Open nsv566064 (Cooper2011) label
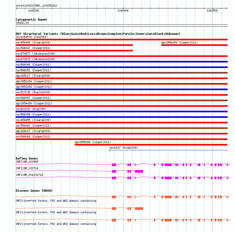This screenshot has height=232, width=235. point(33,137)
